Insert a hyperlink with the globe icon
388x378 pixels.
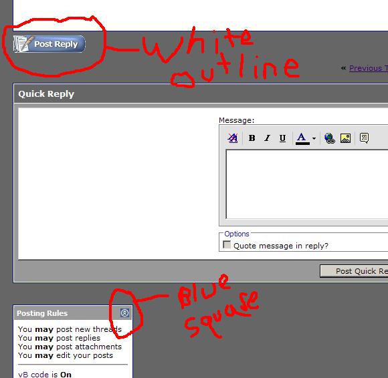pos(330,138)
